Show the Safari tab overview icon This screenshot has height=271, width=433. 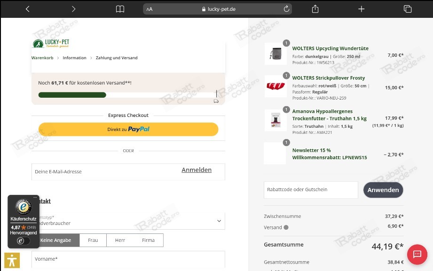[x=408, y=9]
